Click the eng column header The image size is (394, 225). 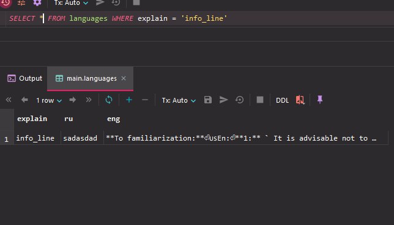click(x=114, y=119)
